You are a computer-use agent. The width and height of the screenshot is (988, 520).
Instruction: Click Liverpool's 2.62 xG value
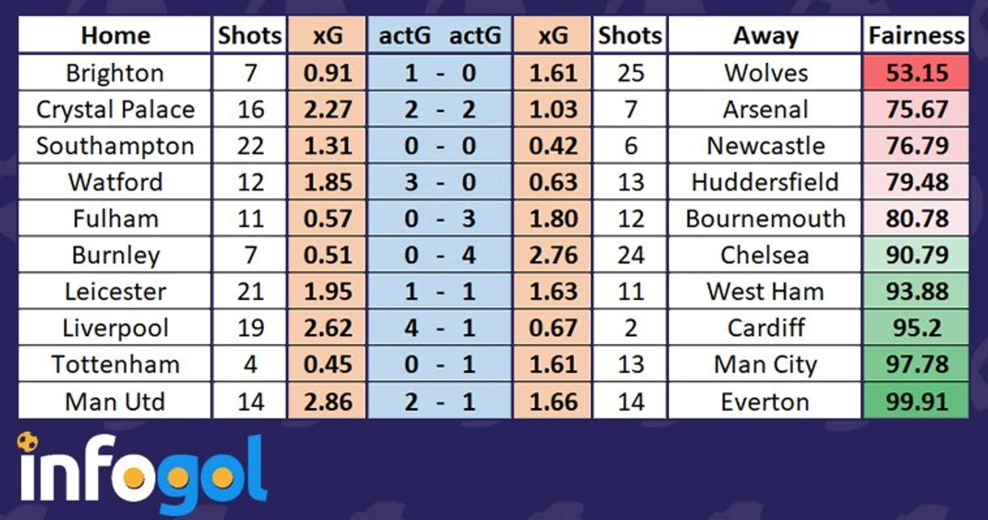[328, 328]
